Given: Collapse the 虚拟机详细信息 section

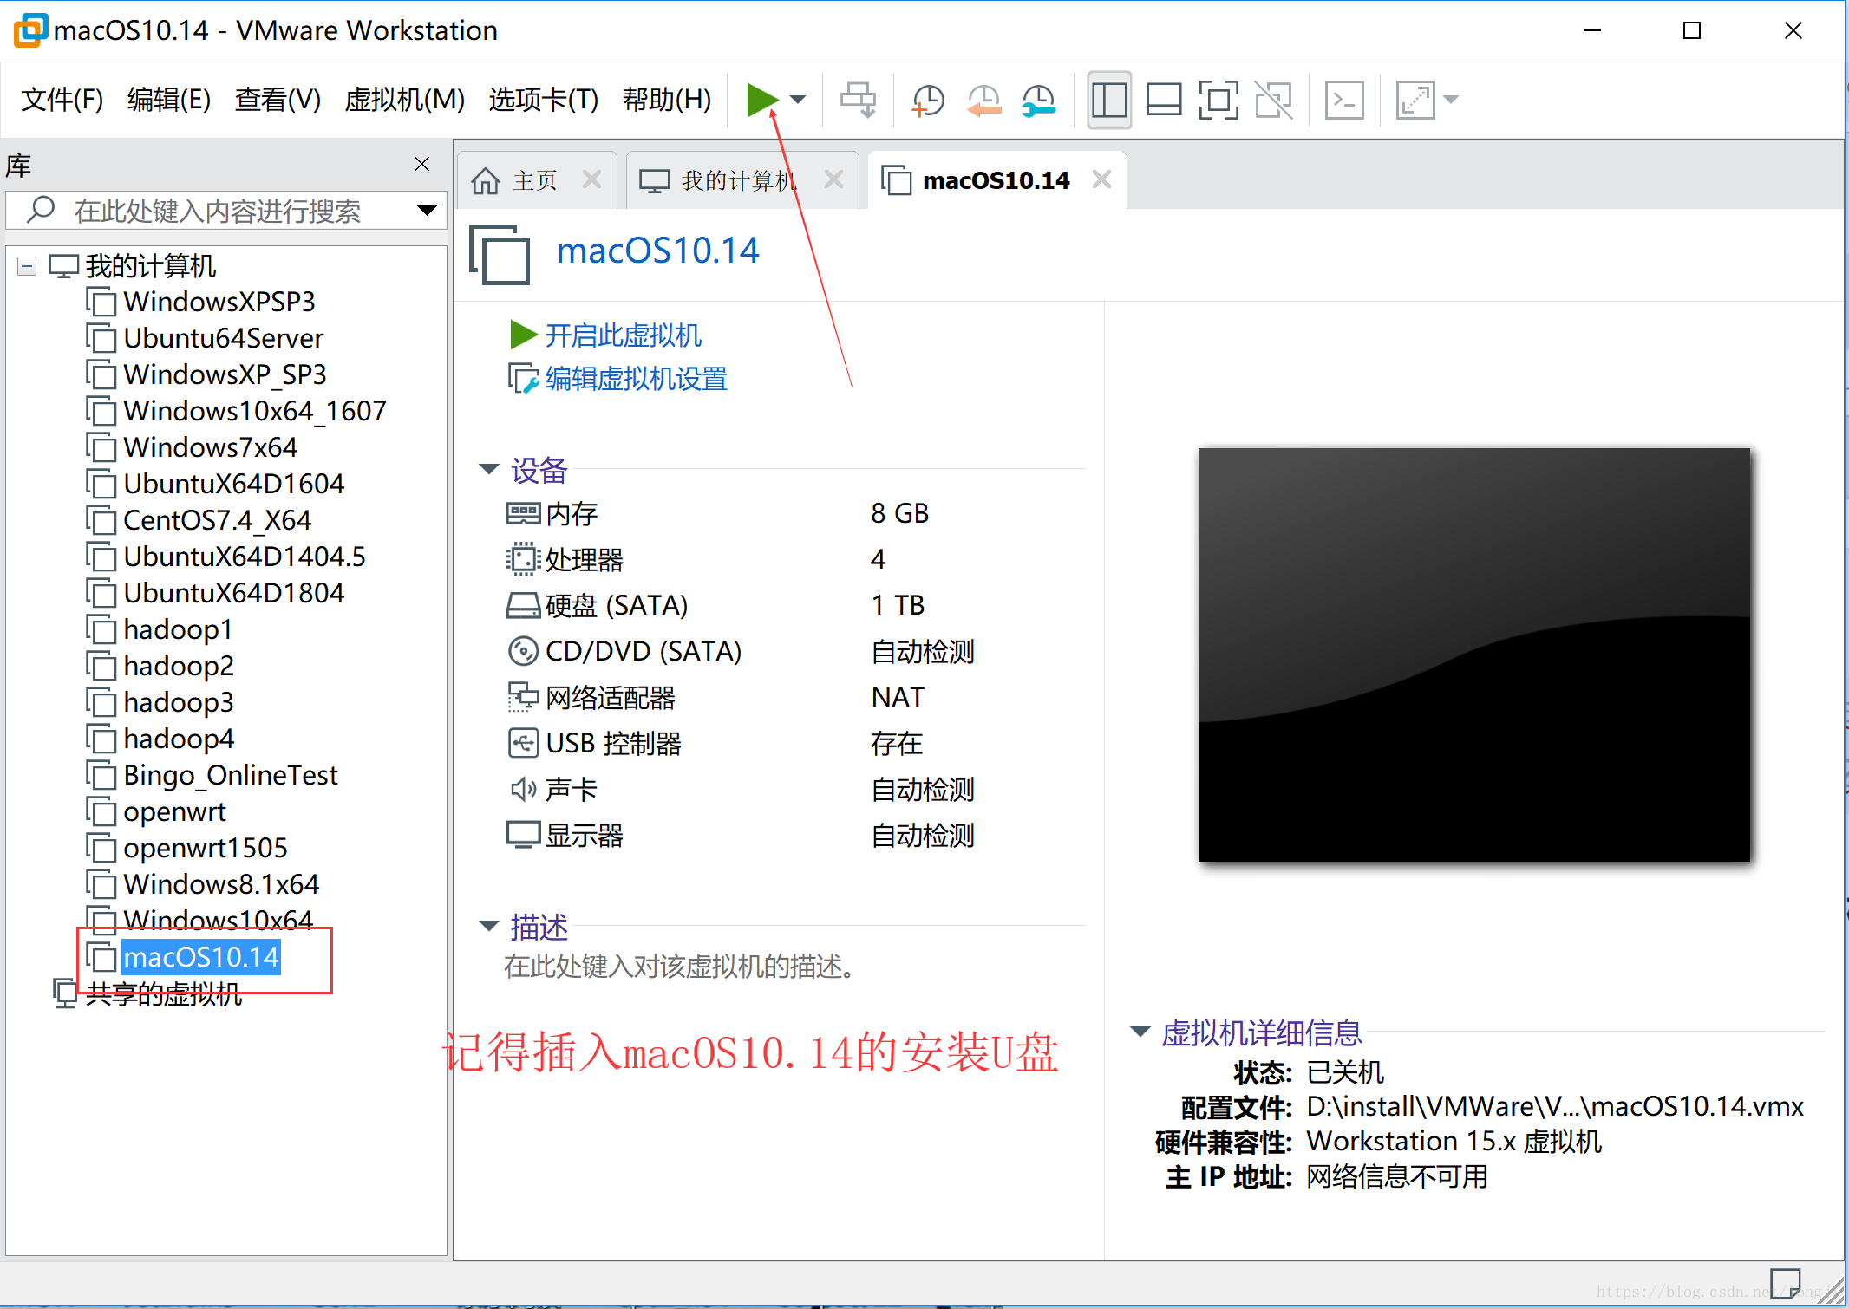Looking at the screenshot, I should 1140,1032.
